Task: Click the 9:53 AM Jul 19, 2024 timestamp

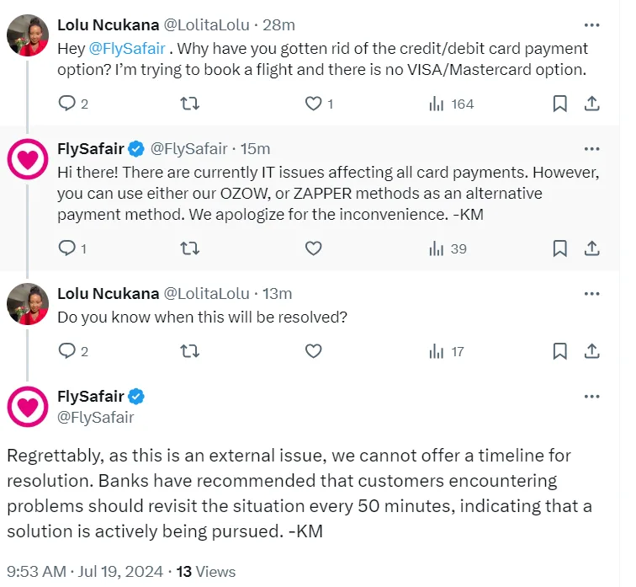Action: tap(85, 571)
